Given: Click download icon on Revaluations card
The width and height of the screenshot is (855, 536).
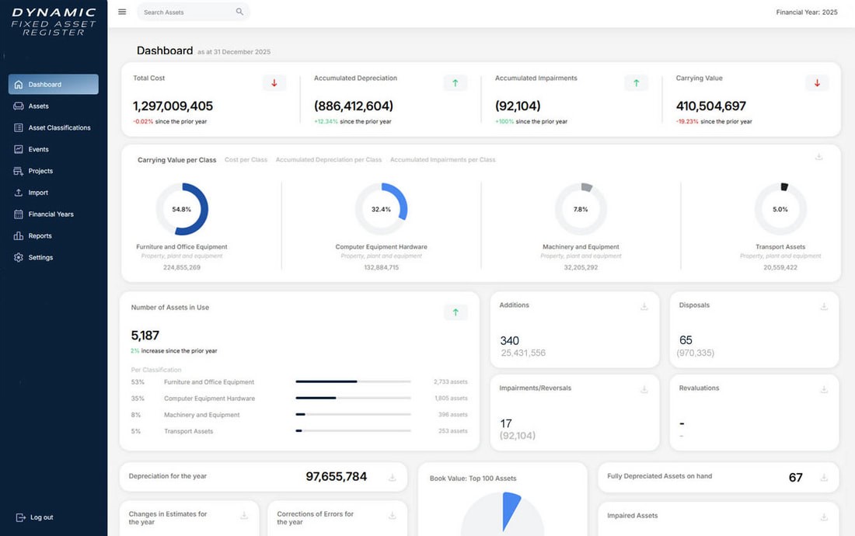Looking at the screenshot, I should click(x=824, y=389).
